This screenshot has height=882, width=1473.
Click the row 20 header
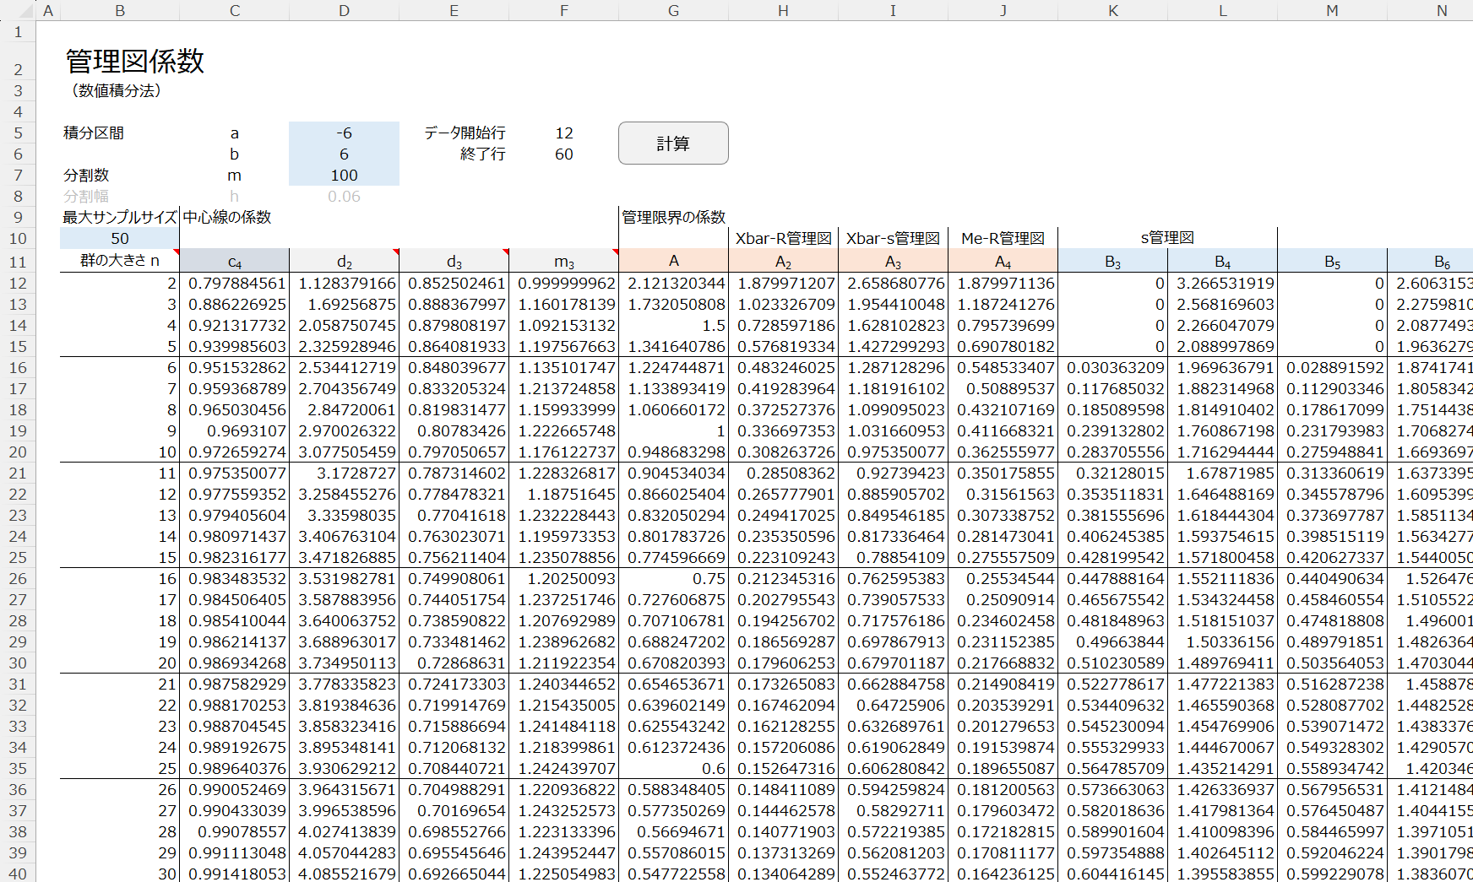click(18, 452)
